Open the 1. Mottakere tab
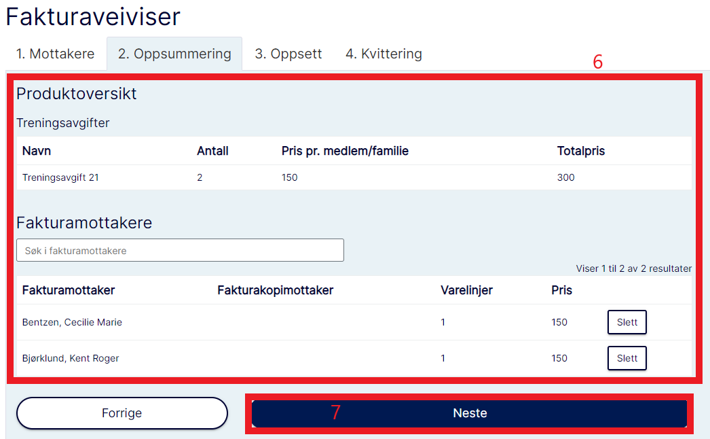710x439 pixels. point(55,54)
